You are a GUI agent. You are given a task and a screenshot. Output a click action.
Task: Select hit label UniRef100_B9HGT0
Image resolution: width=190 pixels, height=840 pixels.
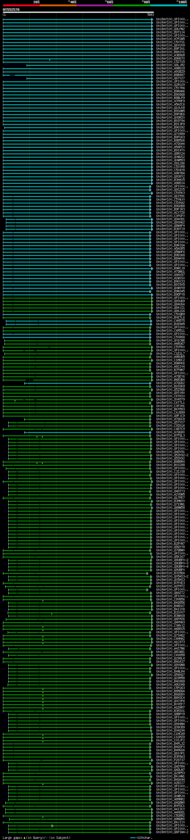click(170, 58)
